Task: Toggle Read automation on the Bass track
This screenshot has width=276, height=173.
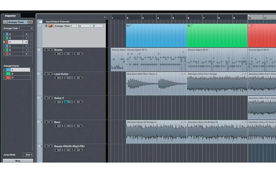Action: (76, 126)
